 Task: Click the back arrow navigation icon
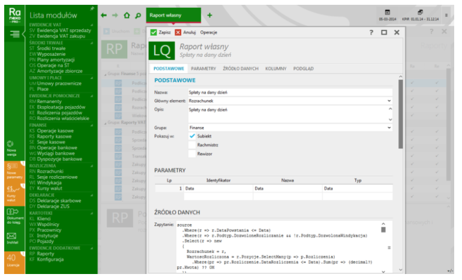tap(104, 16)
